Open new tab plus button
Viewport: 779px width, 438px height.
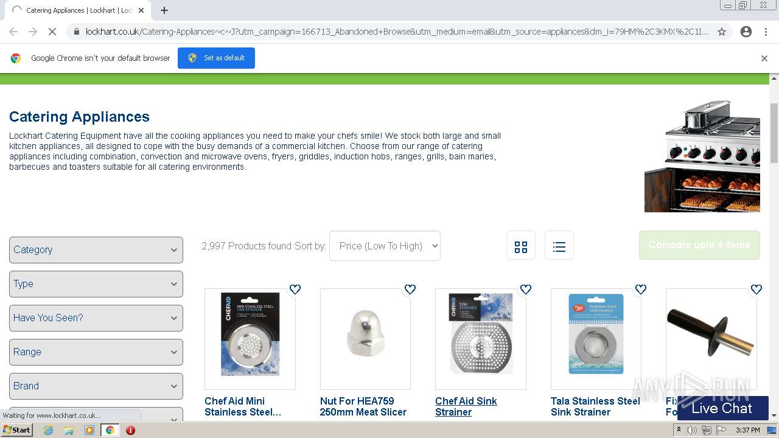[x=164, y=10]
